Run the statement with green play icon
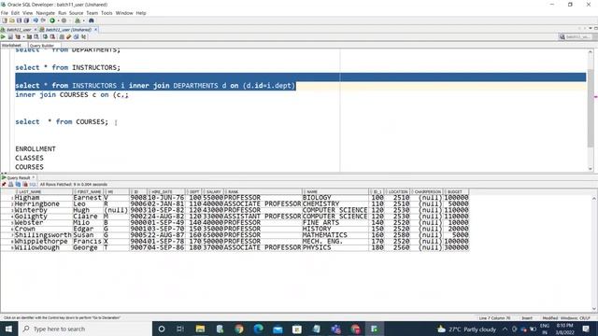The height and width of the screenshot is (336, 598). tap(3, 37)
